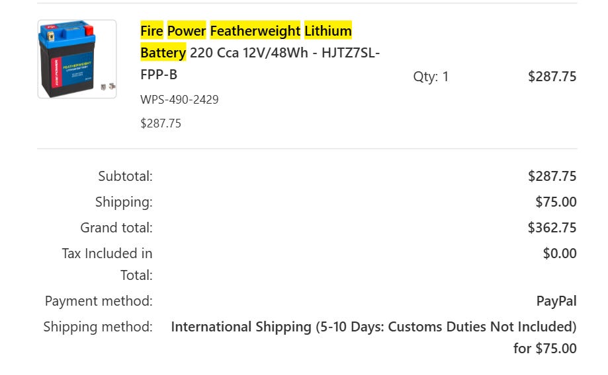Click the highlighted word Featherweight in title
This screenshot has width=608, height=375.
[x=255, y=31]
